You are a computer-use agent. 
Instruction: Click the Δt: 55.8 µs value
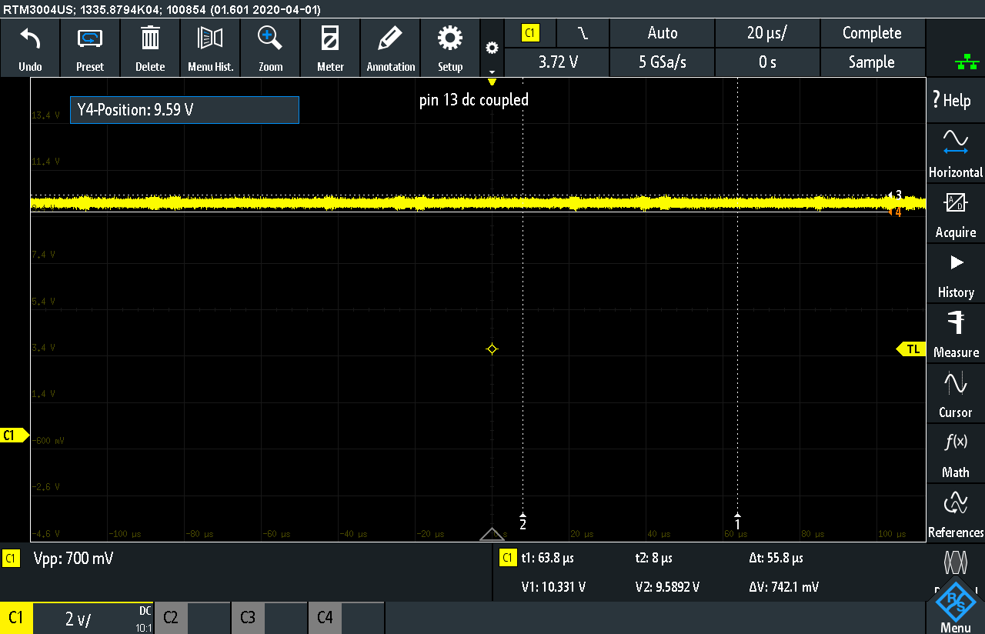(776, 558)
